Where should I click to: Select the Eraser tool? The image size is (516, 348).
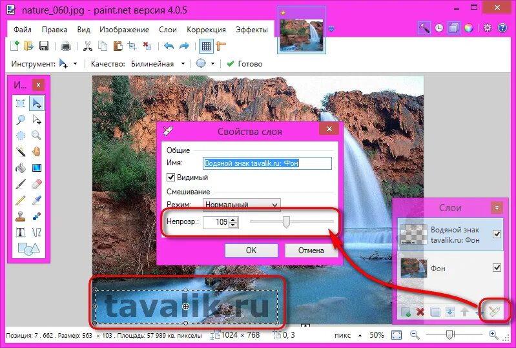(37, 184)
